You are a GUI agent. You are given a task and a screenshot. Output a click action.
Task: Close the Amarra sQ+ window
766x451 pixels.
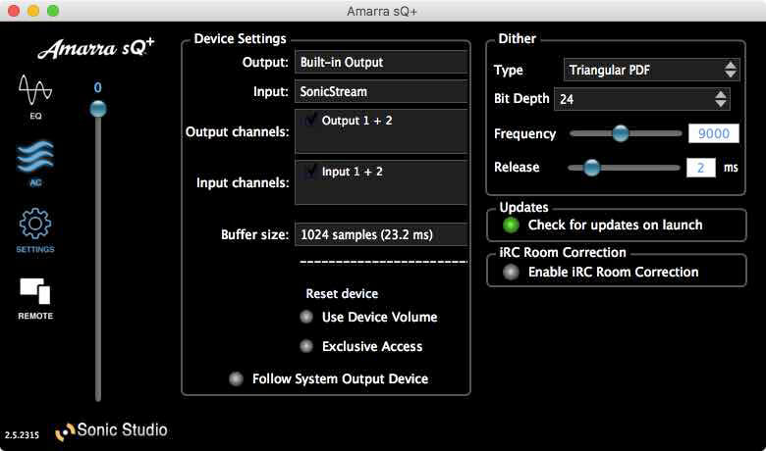tap(14, 11)
